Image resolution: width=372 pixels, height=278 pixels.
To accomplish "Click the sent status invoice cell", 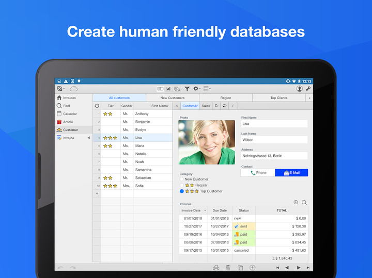I will click(x=244, y=226).
